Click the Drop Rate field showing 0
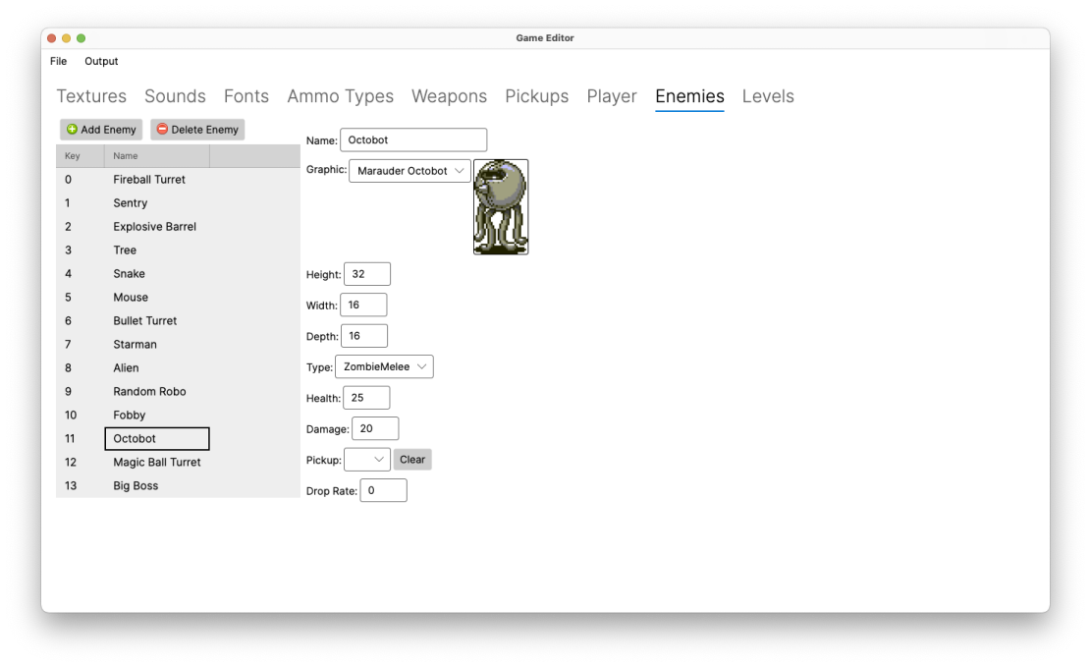This screenshot has width=1091, height=667. (x=383, y=491)
